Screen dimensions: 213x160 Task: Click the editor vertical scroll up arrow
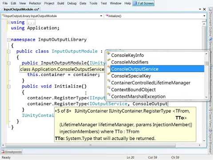204,24
